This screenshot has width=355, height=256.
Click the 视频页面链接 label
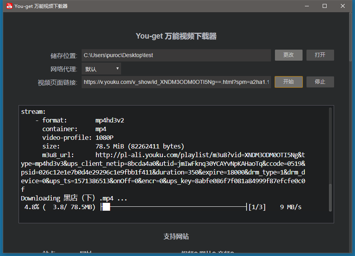(58, 83)
